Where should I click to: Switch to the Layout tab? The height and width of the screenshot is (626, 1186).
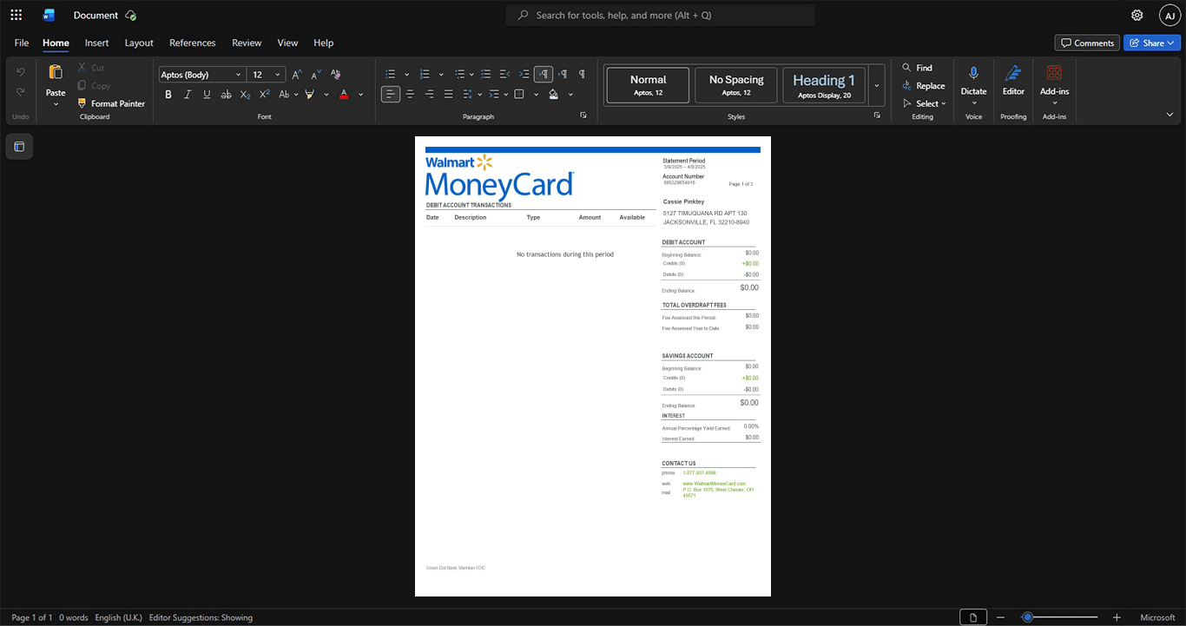pyautogui.click(x=139, y=43)
